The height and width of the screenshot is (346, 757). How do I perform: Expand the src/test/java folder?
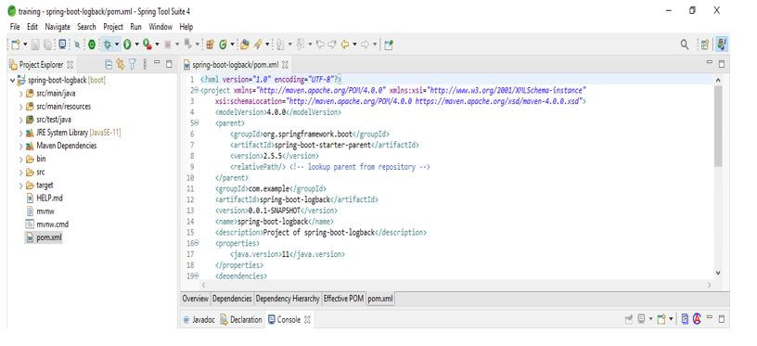click(21, 120)
